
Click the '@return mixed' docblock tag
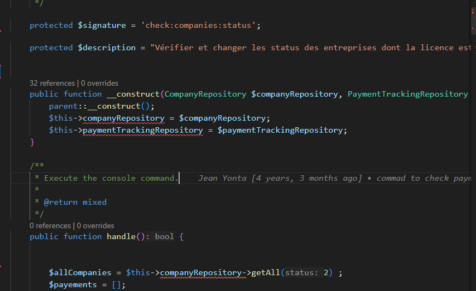[75, 202]
